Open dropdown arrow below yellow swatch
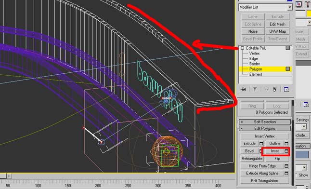 tap(309, 23)
